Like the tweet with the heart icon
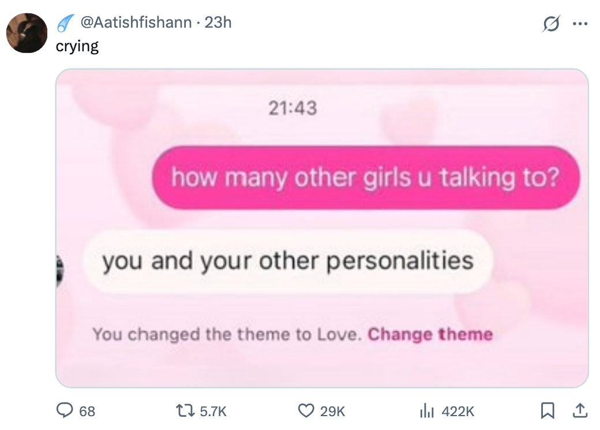The width and height of the screenshot is (600, 430). 305,410
